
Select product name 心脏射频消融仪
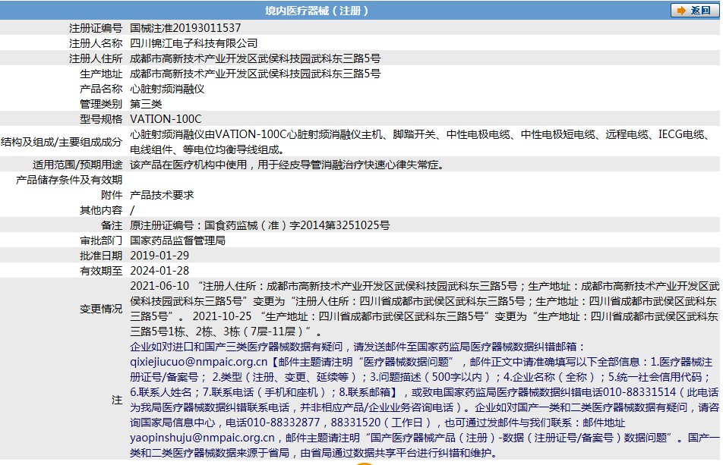click(x=167, y=89)
